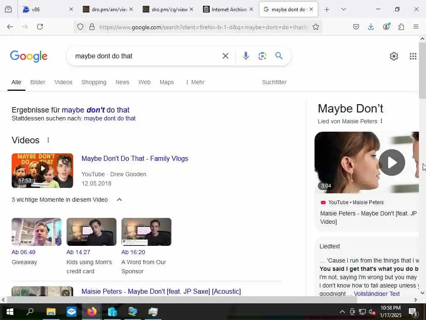Open Maisie Peters - Maybe Don't title text
This screenshot has height=320, width=426.
coord(369,217)
